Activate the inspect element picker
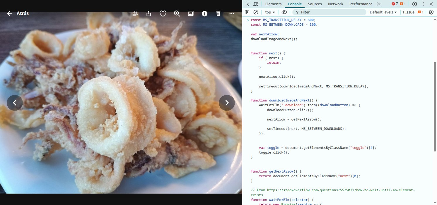 tap(247, 4)
